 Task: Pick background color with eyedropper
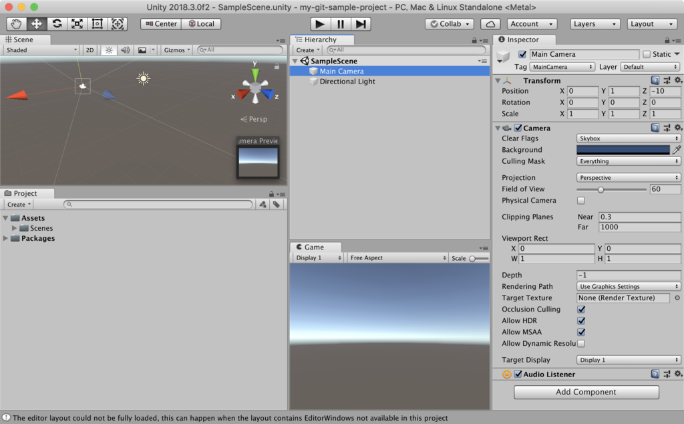tap(677, 150)
